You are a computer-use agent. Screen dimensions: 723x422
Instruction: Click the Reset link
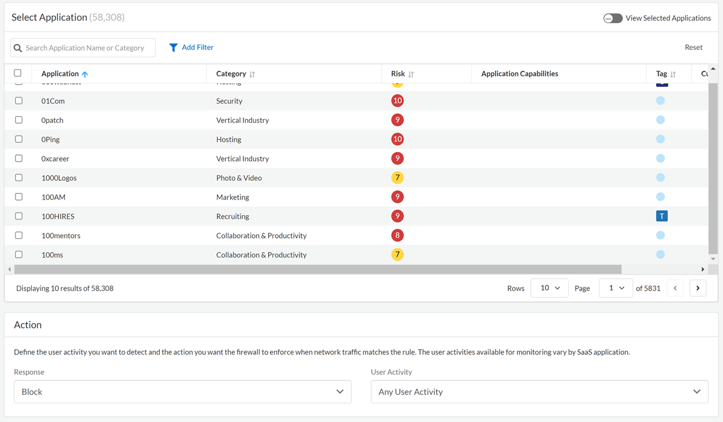tap(693, 47)
